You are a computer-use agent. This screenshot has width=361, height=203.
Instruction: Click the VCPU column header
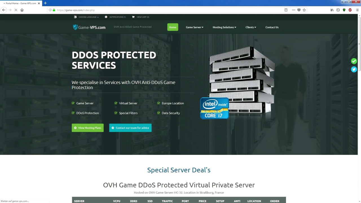point(117,201)
